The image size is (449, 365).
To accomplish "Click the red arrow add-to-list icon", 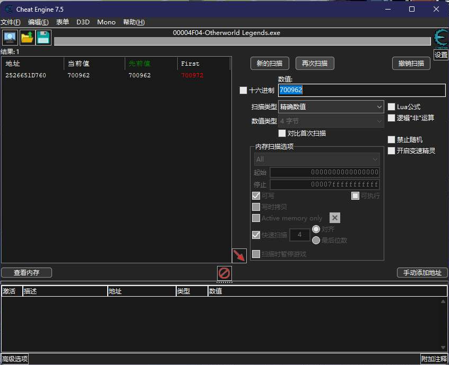I will coord(239,255).
